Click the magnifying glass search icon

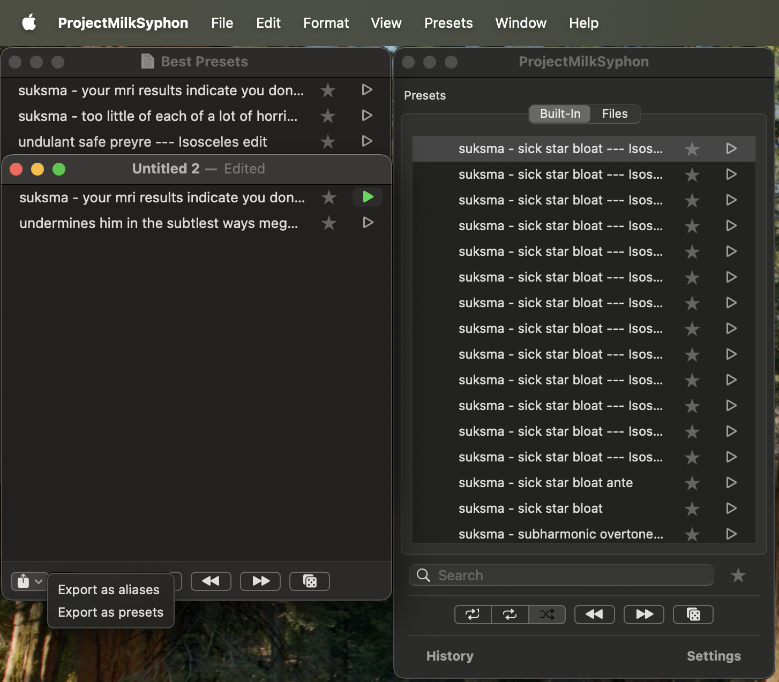[x=423, y=575]
